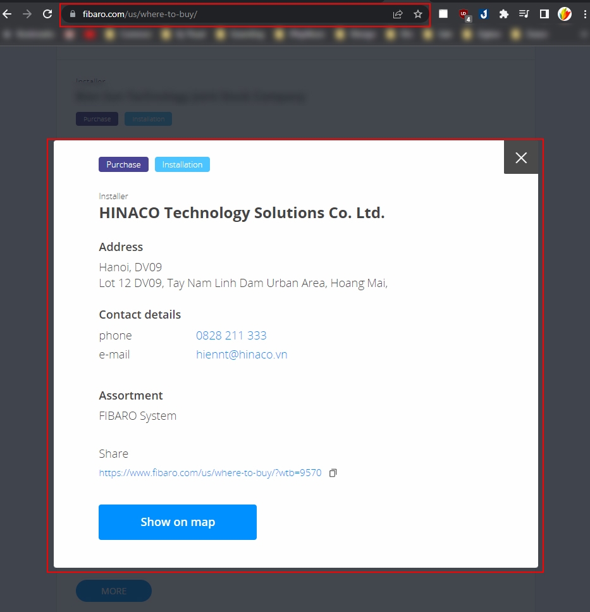Click the dimmed Purchase tag in background
The width and height of the screenshot is (590, 612).
(x=97, y=119)
